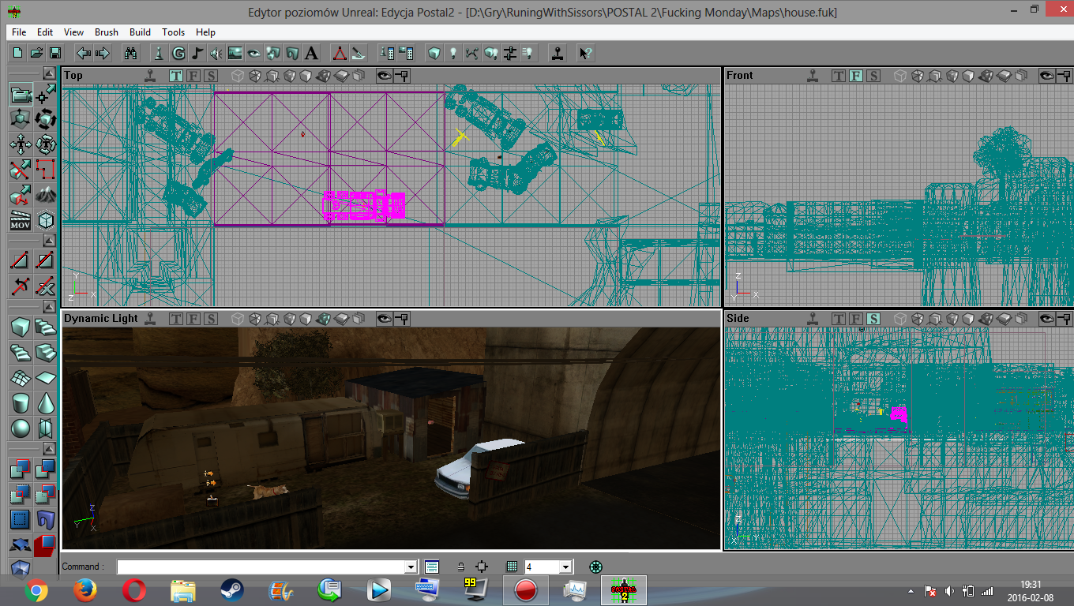This screenshot has width=1074, height=606.
Task: Open a map with the folder icon
Action: click(x=36, y=53)
